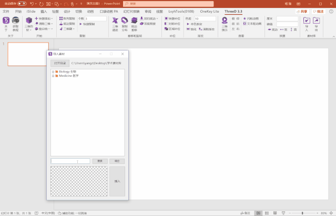Open the clear 3D dropdown
This screenshot has height=216, width=336.
click(44, 24)
